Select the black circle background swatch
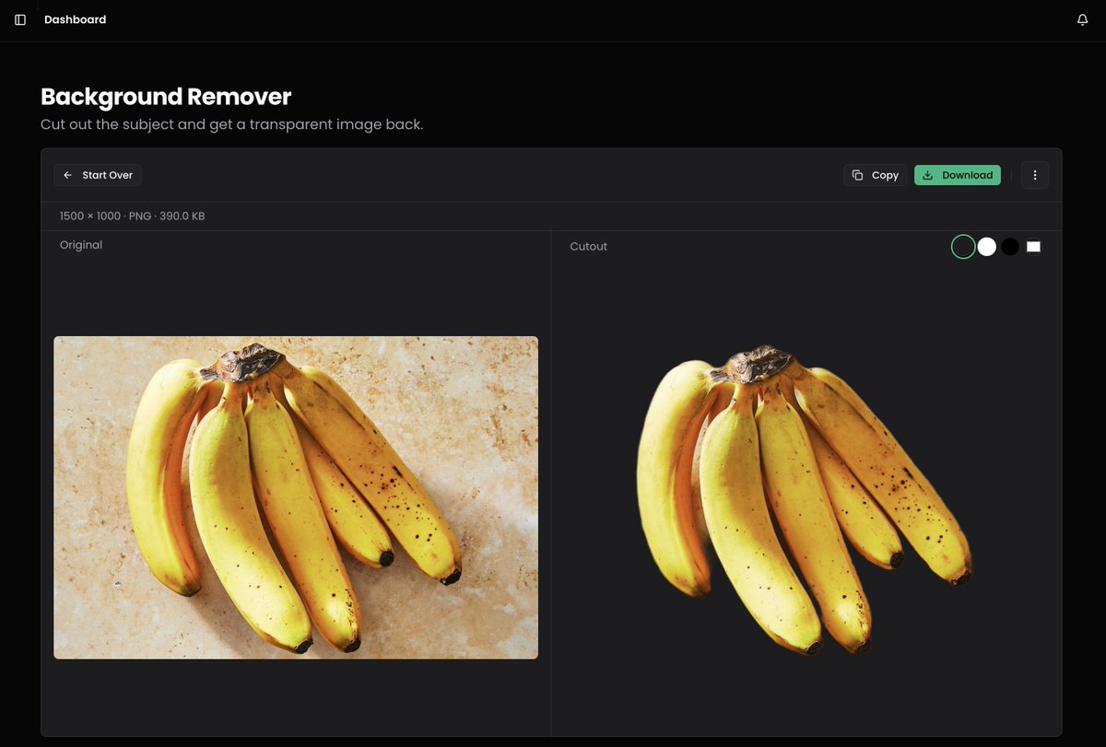Viewport: 1106px width, 747px height. tap(1010, 247)
